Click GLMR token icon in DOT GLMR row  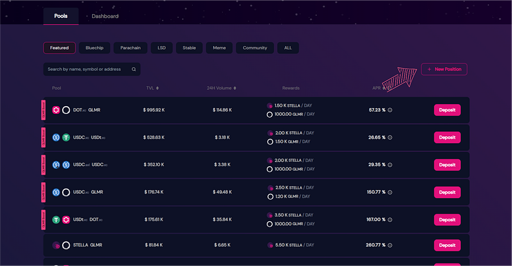click(66, 110)
